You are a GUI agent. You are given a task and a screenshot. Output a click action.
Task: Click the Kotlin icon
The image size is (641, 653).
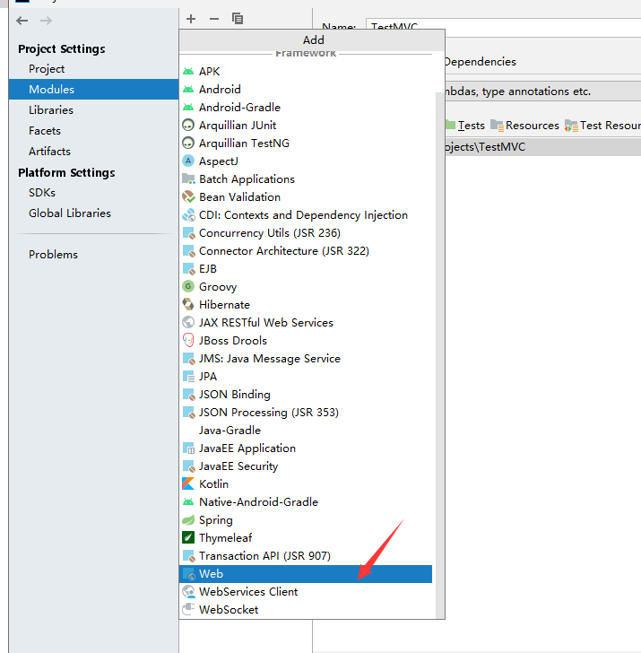click(188, 484)
